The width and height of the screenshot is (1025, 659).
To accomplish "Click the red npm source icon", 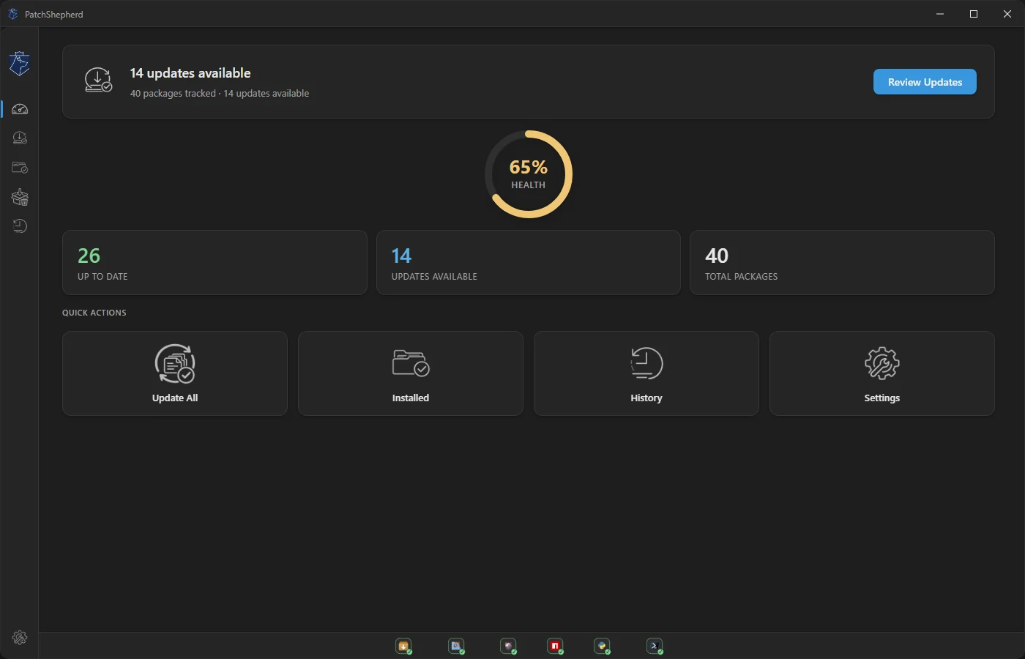I will pyautogui.click(x=555, y=646).
